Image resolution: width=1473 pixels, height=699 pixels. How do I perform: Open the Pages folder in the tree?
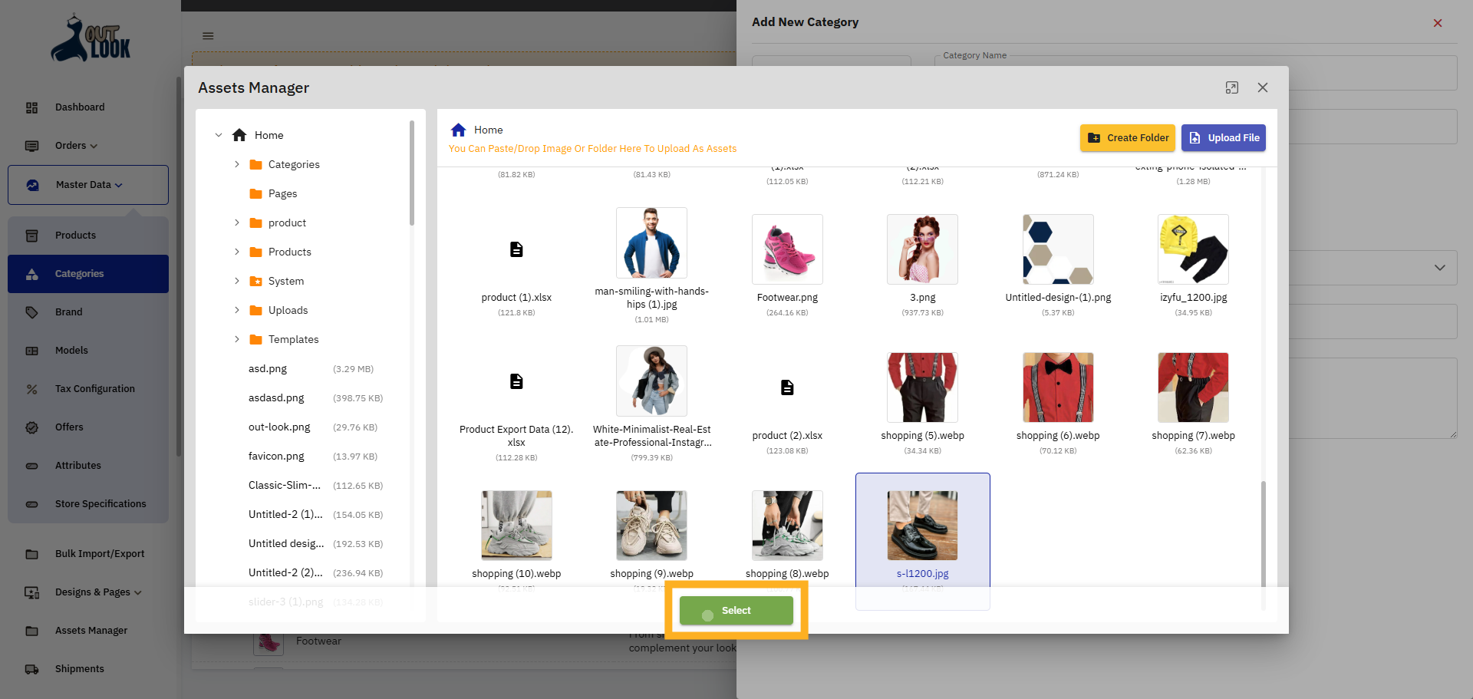282,193
